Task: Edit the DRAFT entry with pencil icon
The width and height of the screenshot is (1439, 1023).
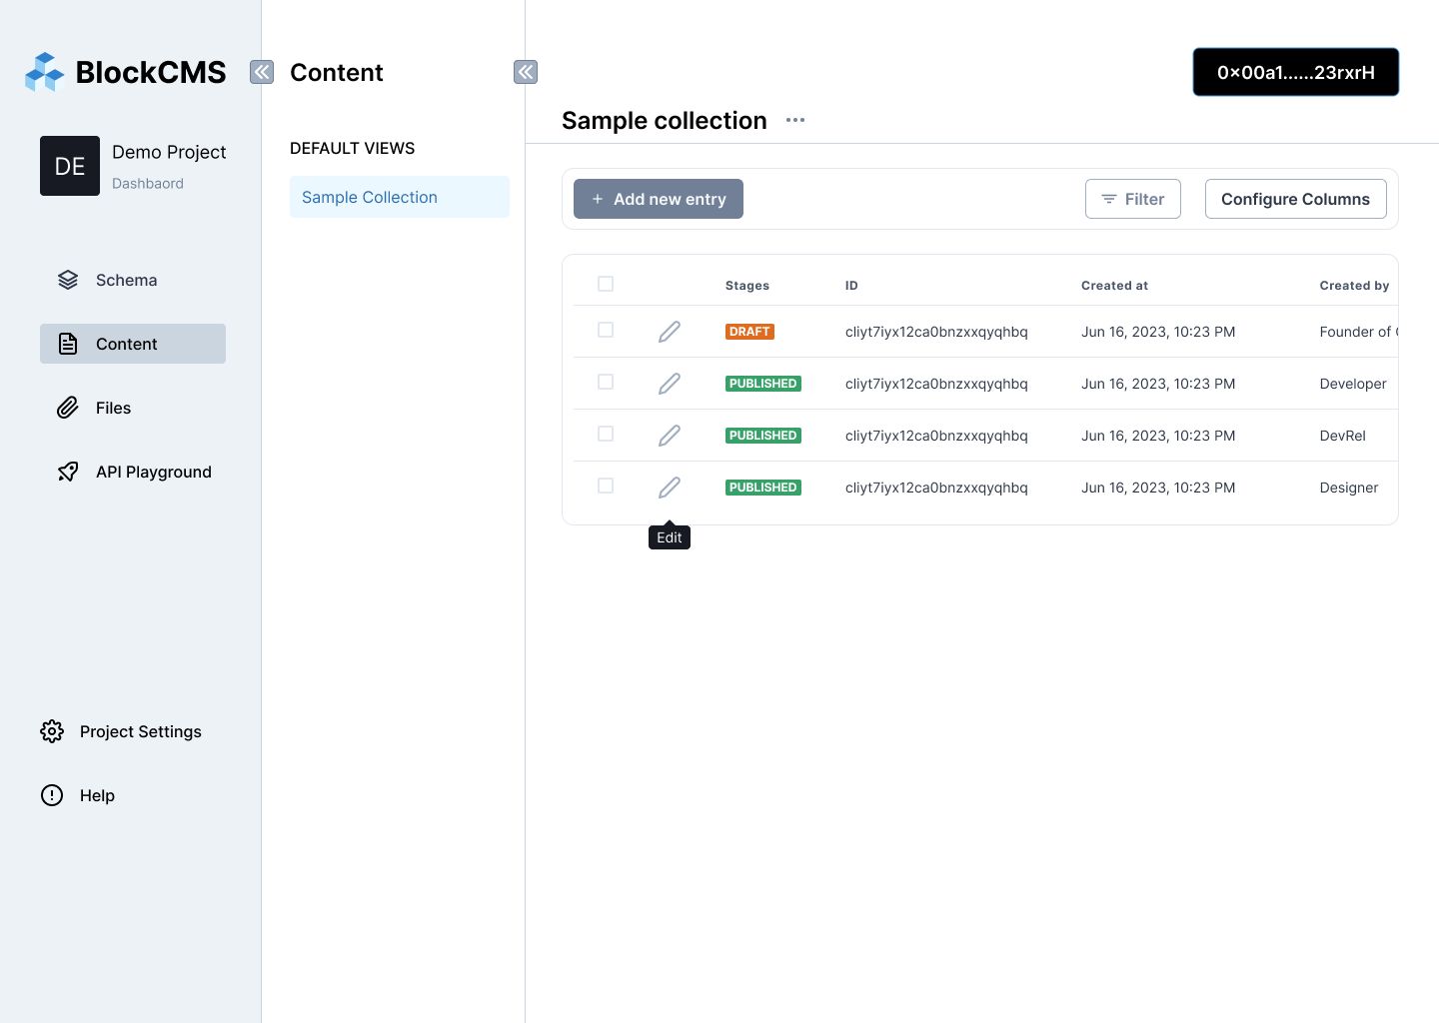Action: (x=670, y=332)
